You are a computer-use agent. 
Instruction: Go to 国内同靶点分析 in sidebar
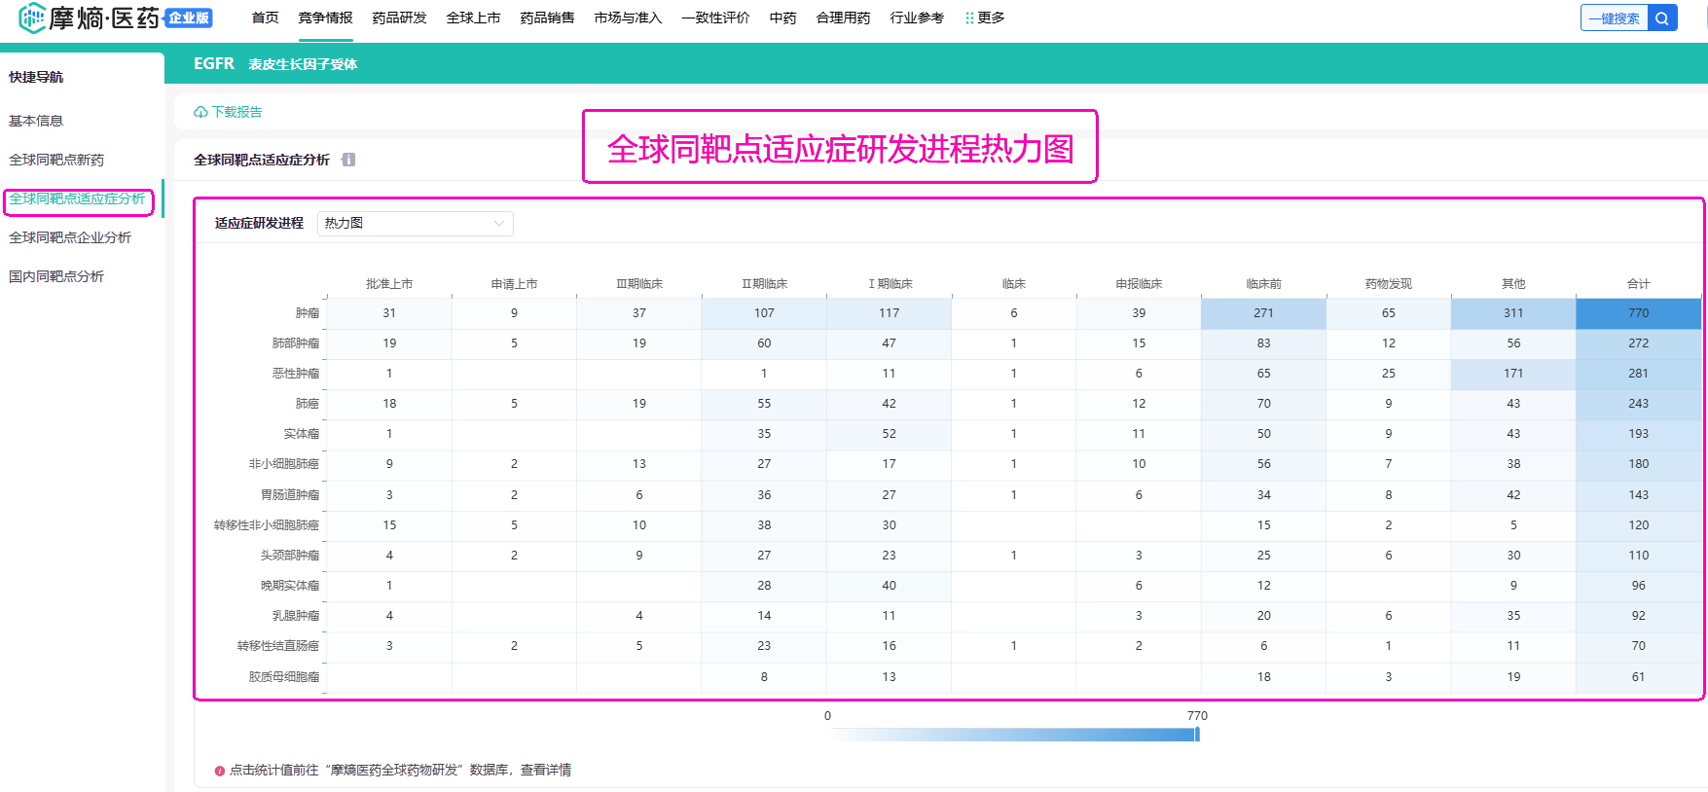pyautogui.click(x=56, y=276)
